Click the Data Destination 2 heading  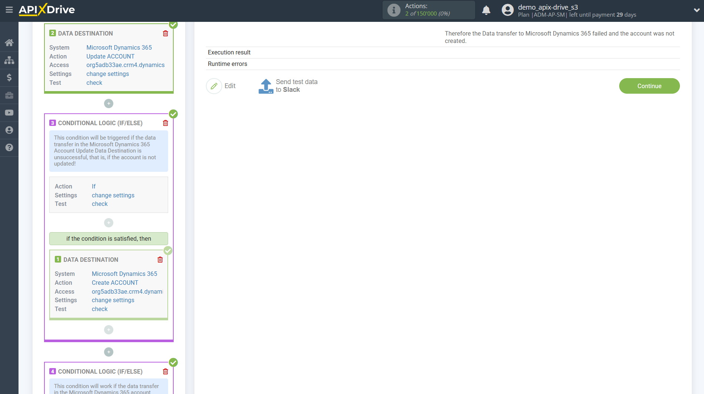pos(85,33)
